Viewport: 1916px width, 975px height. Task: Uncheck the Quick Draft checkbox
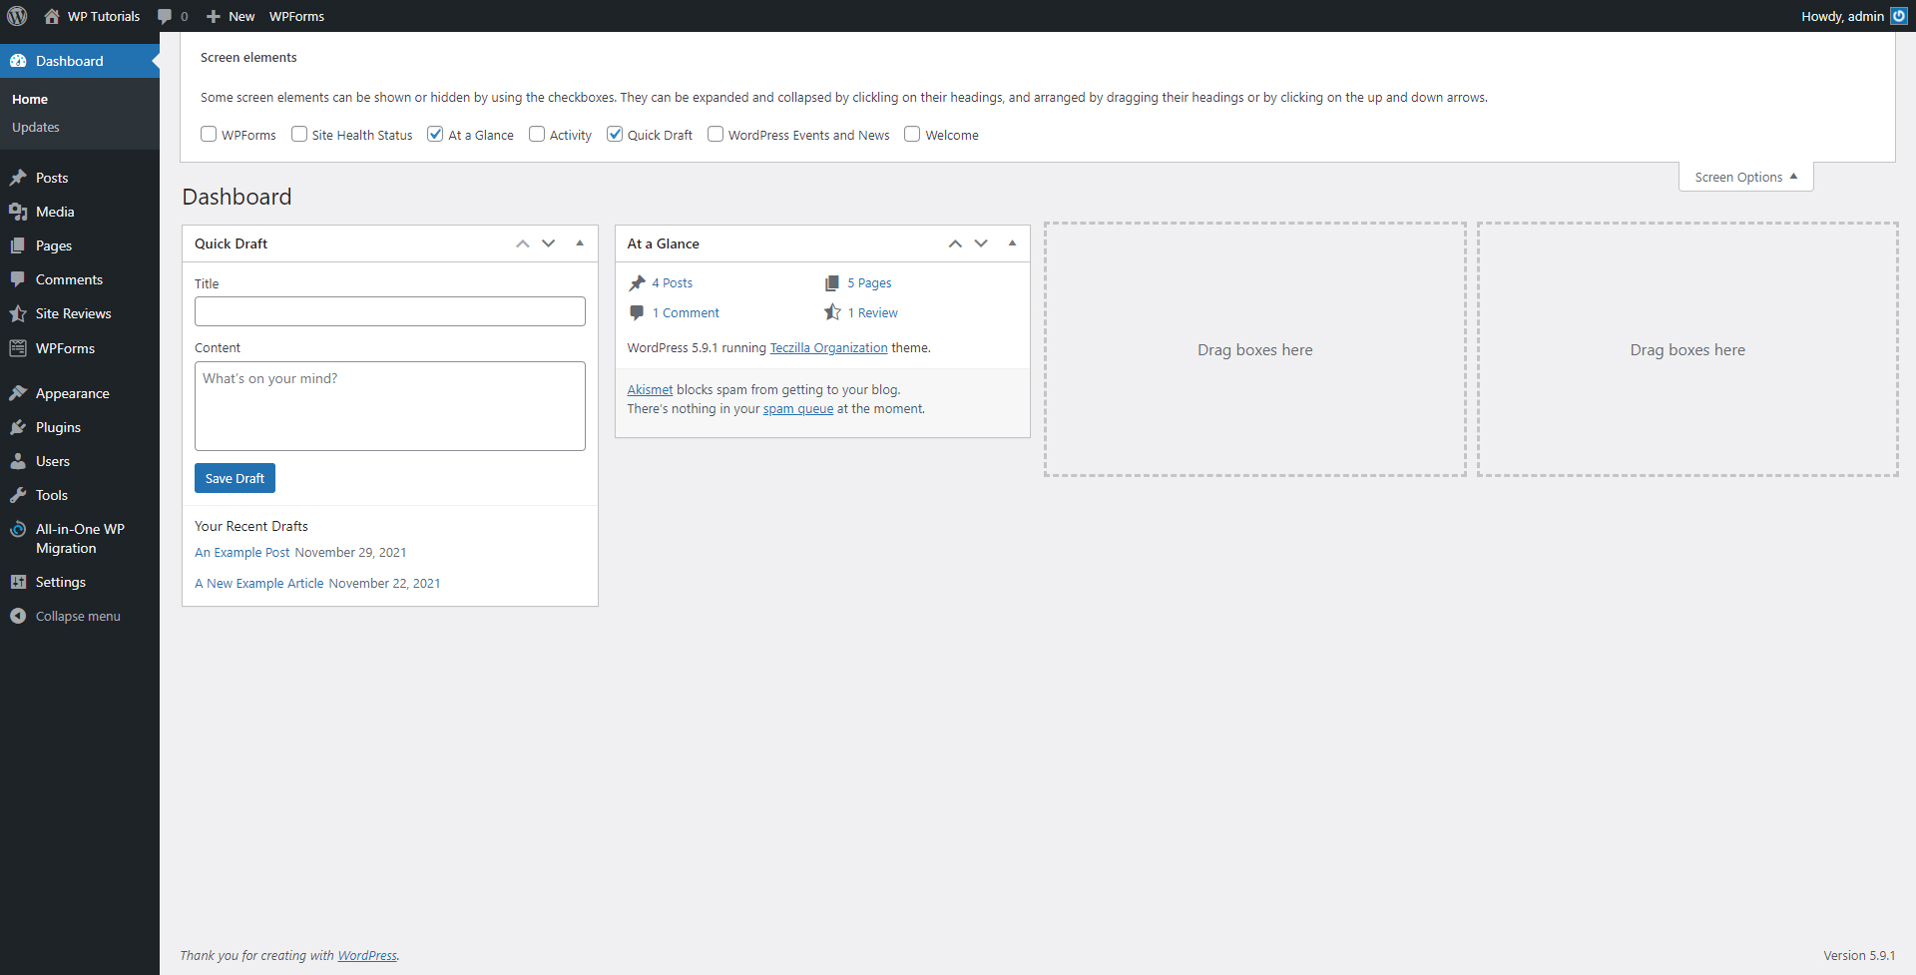(x=615, y=134)
